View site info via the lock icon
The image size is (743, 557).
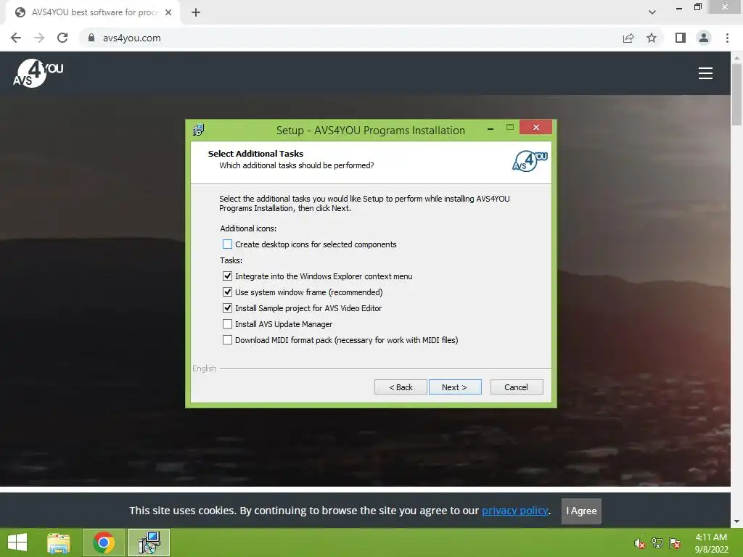click(x=91, y=38)
